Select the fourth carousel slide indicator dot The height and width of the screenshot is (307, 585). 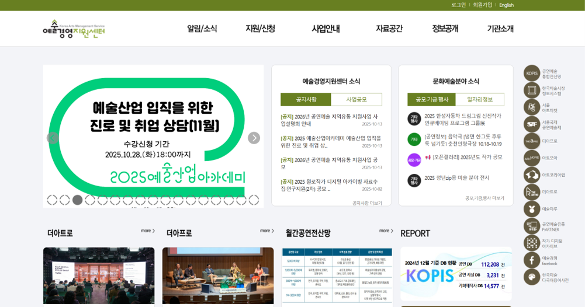pos(90,200)
